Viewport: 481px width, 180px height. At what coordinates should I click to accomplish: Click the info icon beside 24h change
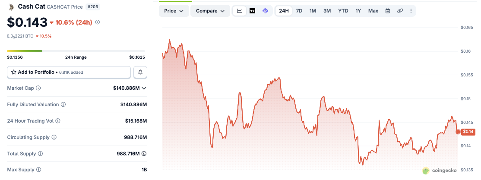[x=98, y=22]
